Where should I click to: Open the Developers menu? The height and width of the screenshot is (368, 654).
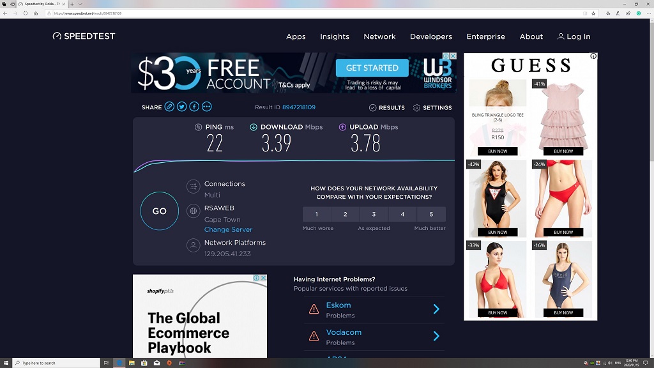pos(431,36)
